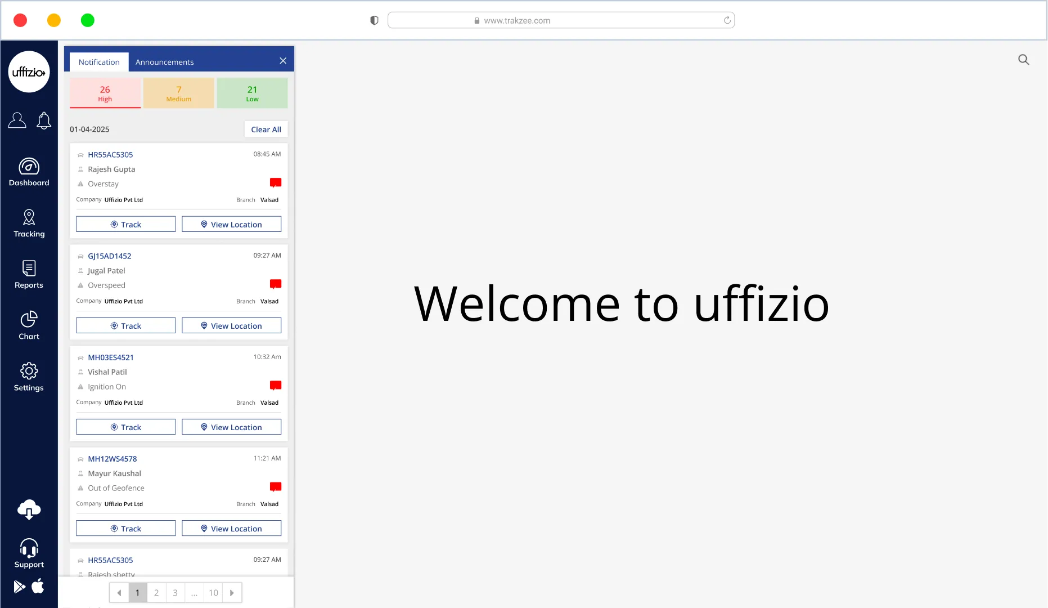
Task: Click the browser address bar
Action: [561, 20]
